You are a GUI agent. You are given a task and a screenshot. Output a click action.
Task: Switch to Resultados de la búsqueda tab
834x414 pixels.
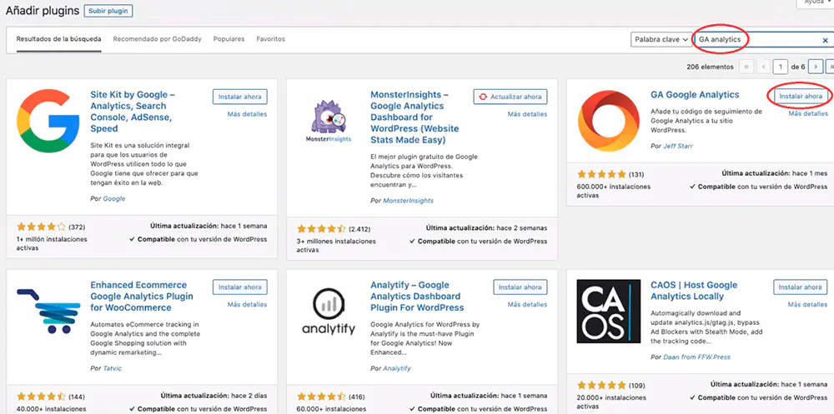[58, 39]
